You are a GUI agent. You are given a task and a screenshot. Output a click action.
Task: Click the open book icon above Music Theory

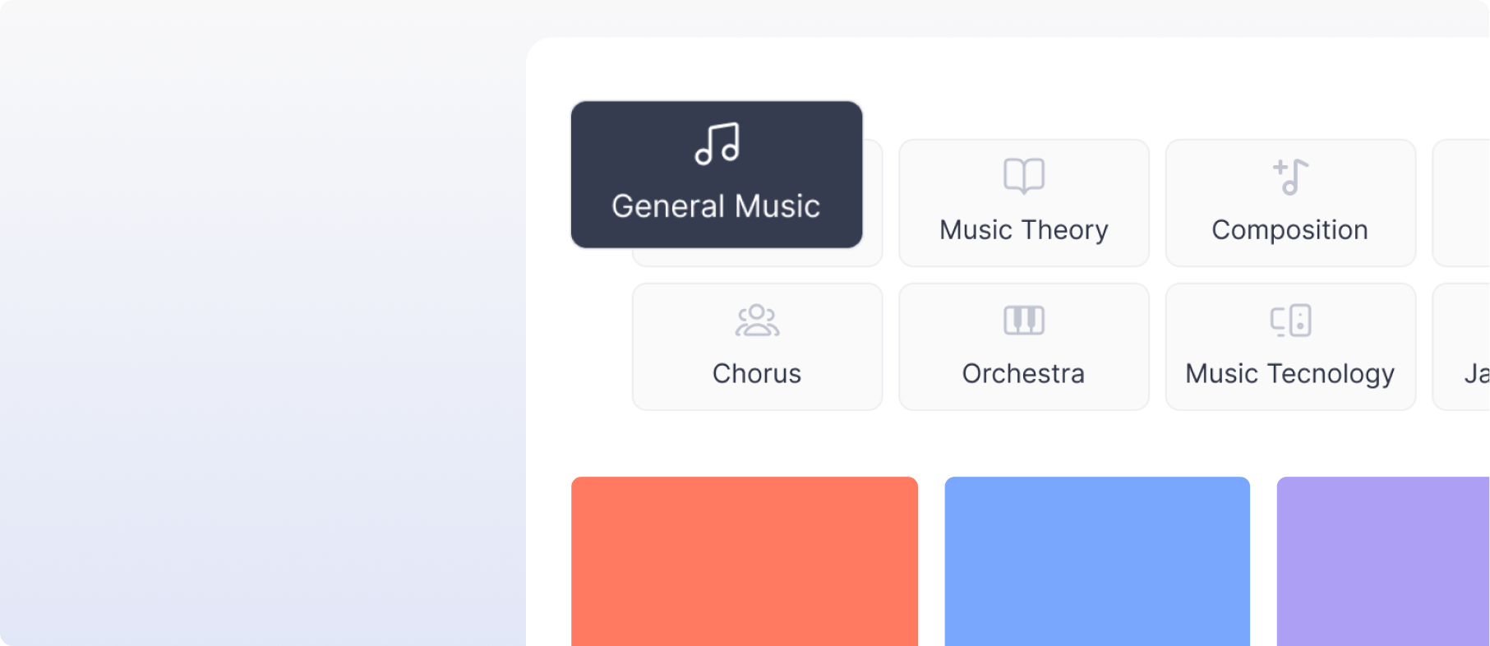[1023, 175]
